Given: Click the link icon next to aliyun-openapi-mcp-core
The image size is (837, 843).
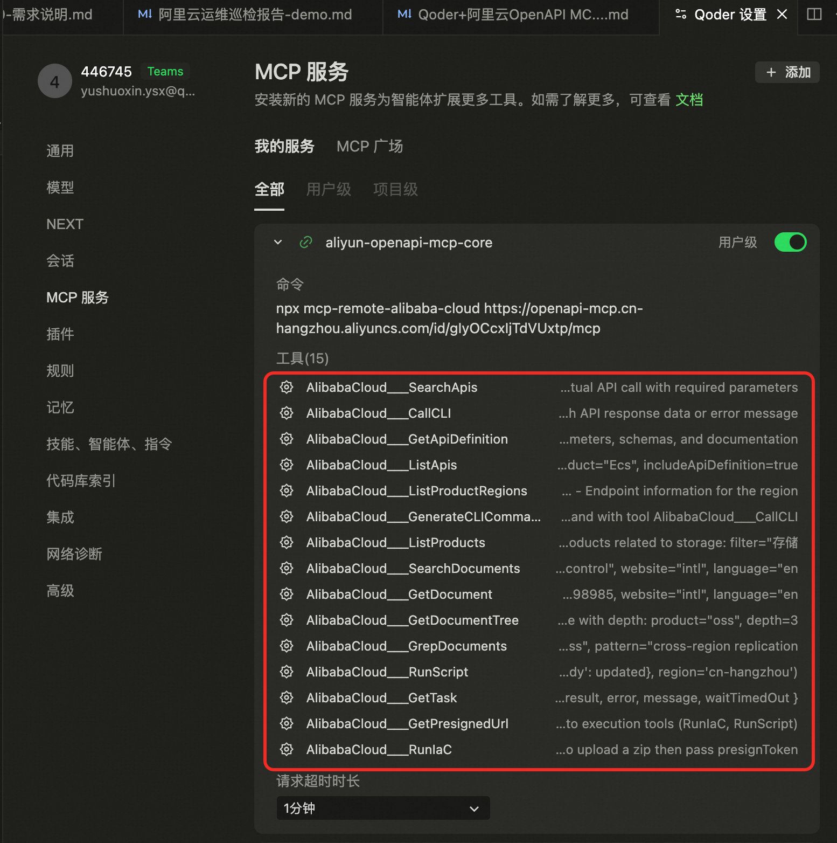Looking at the screenshot, I should click(x=306, y=243).
